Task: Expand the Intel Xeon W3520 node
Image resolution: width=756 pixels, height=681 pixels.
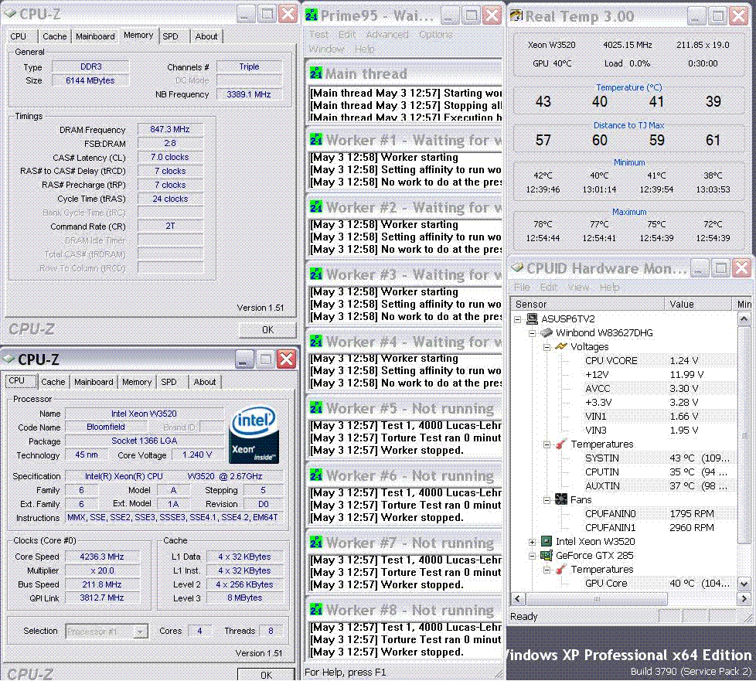Action: click(532, 542)
